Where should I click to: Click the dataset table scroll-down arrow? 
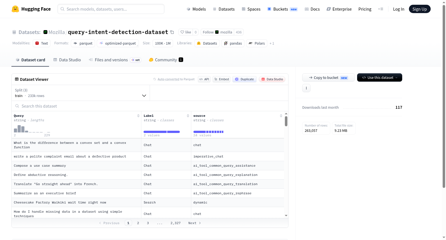tap(286, 215)
